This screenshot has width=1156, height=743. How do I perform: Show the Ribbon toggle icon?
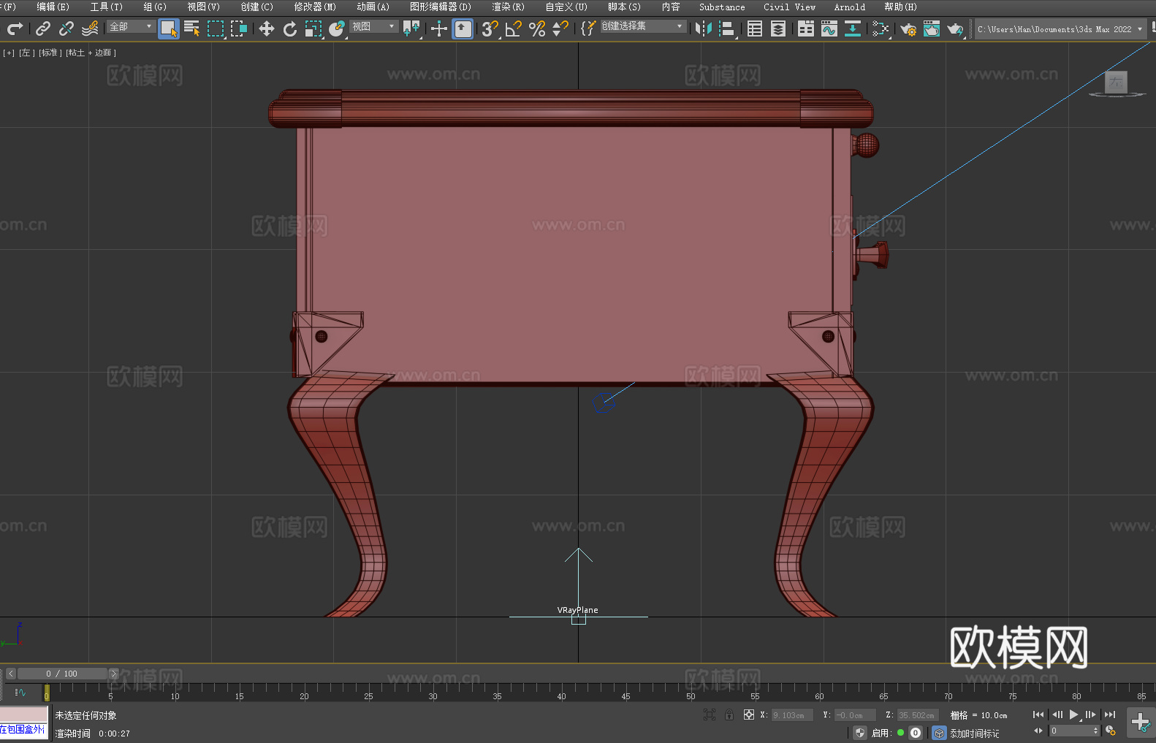pyautogui.click(x=806, y=28)
